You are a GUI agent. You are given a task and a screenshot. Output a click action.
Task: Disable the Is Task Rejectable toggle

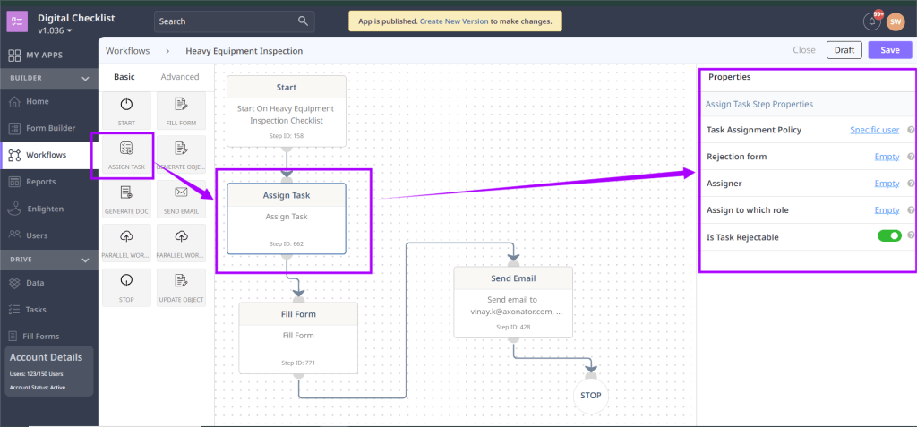point(888,236)
